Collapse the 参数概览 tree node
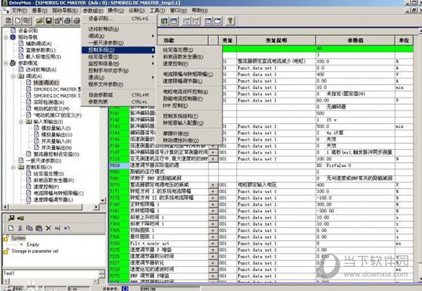 (6, 63)
